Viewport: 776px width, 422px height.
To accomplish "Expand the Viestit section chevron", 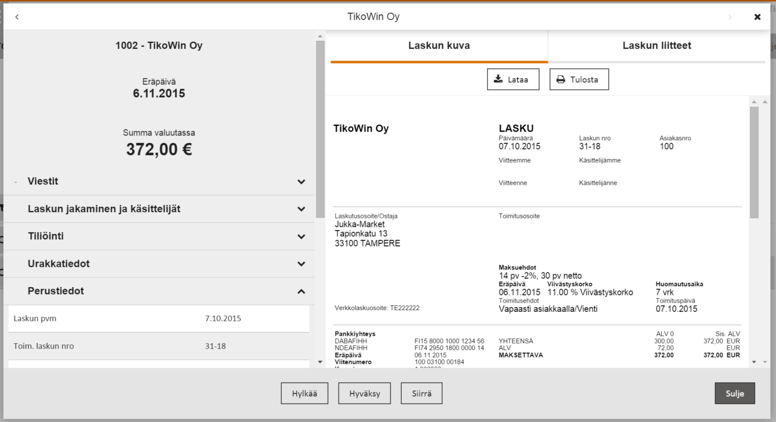I will [301, 182].
